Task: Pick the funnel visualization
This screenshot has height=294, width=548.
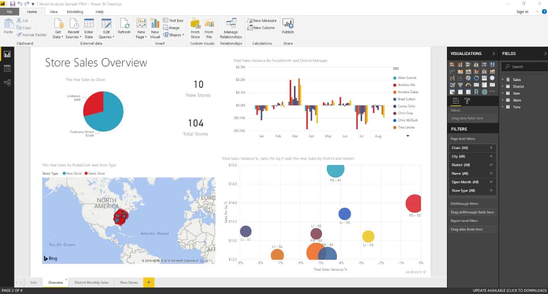Action: pyautogui.click(x=460, y=85)
